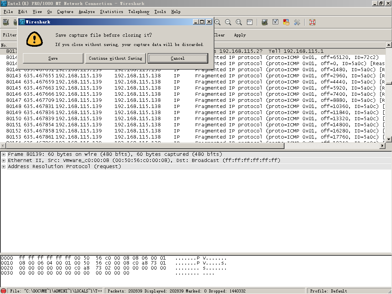392x294 pixels.
Task: Open the Tools menu
Action: [160, 12]
